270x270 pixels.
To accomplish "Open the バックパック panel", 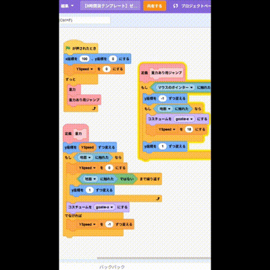I will pos(112,267).
